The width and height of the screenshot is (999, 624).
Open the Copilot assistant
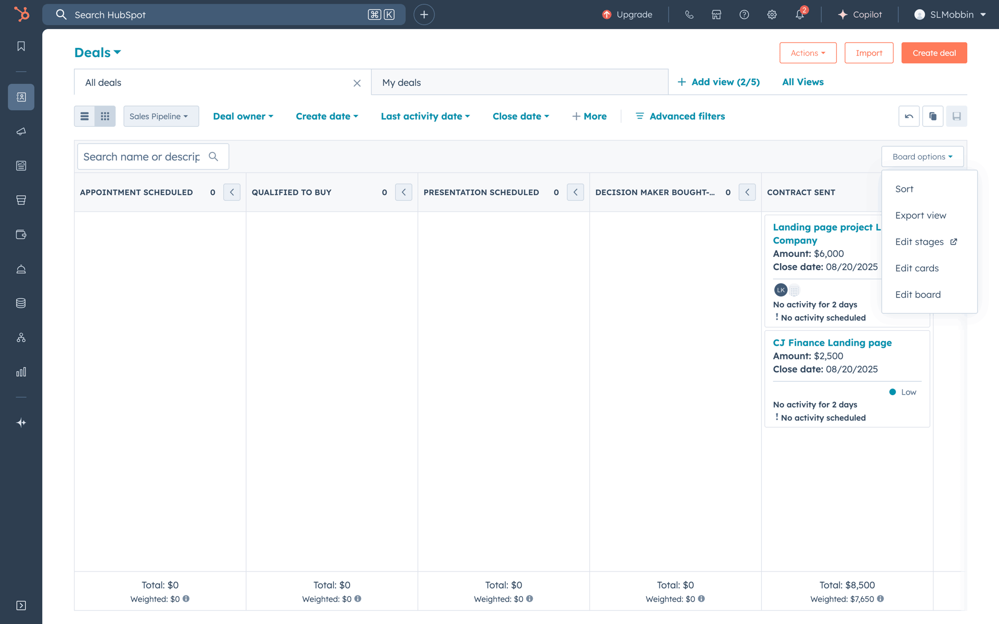pos(860,15)
